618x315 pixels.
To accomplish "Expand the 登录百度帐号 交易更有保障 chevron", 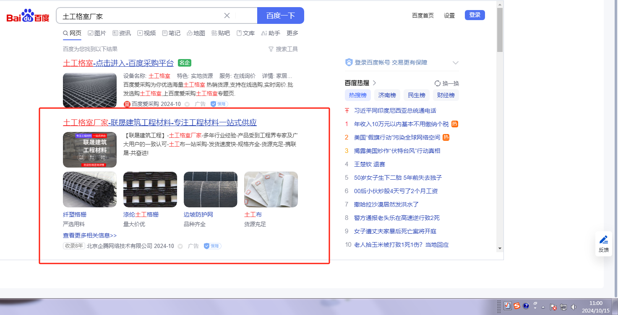I will click(x=456, y=63).
